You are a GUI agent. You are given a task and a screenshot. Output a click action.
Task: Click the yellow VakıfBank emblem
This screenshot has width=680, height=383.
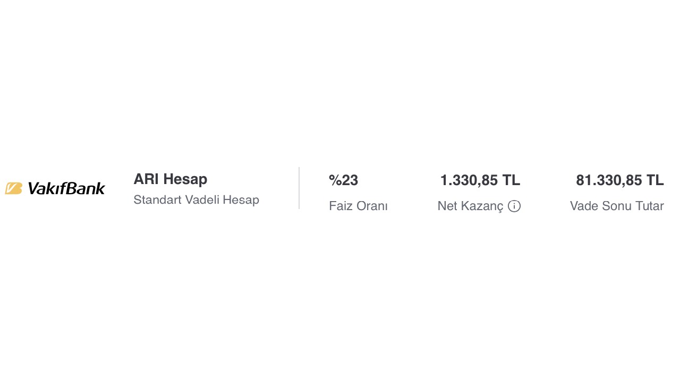pos(14,188)
